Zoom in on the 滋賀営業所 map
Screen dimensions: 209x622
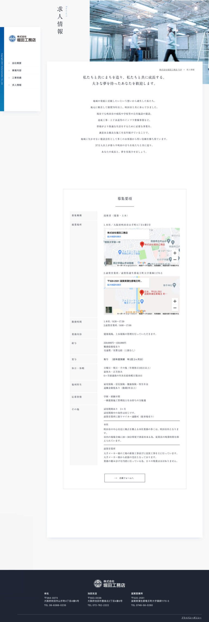coord(175,301)
